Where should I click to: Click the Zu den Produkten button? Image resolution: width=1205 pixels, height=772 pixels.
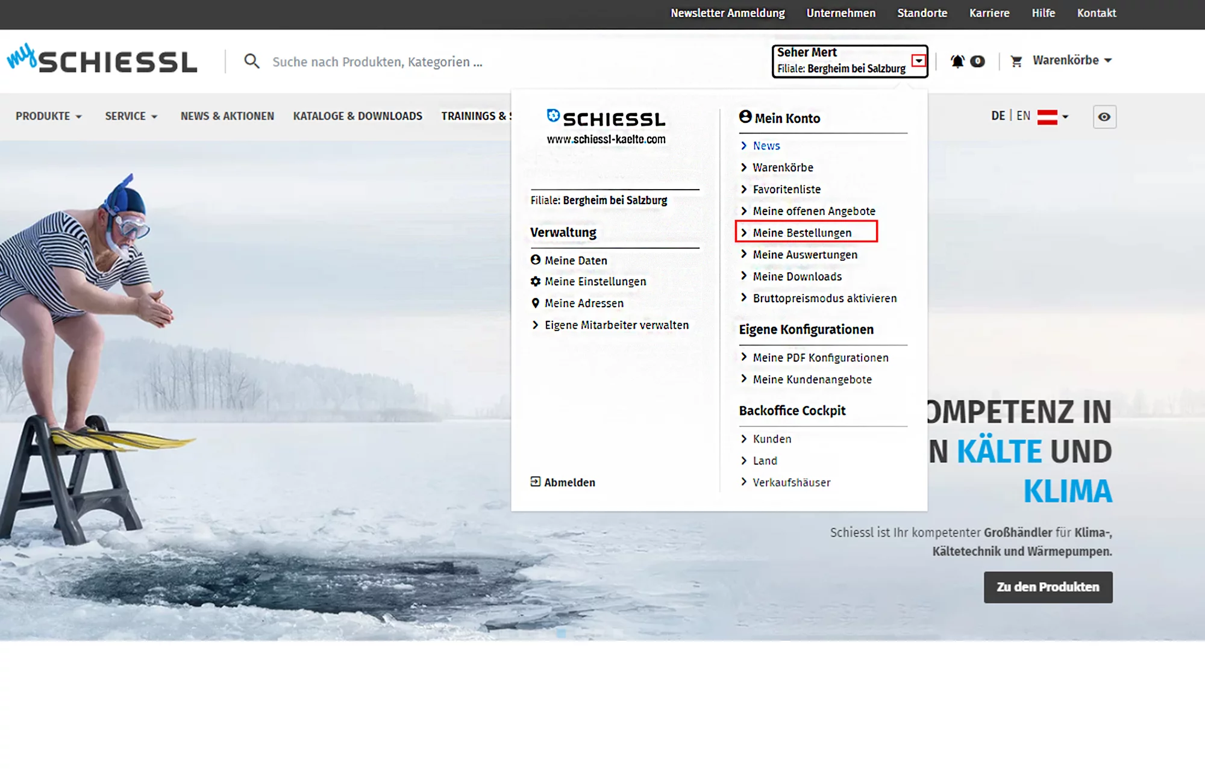click(1048, 587)
